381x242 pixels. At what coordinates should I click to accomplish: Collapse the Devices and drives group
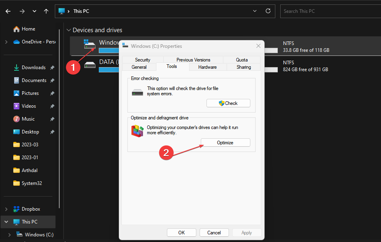click(x=69, y=30)
